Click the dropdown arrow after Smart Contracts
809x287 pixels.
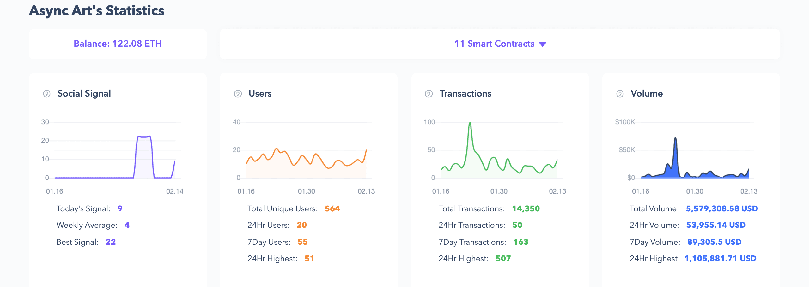point(543,44)
